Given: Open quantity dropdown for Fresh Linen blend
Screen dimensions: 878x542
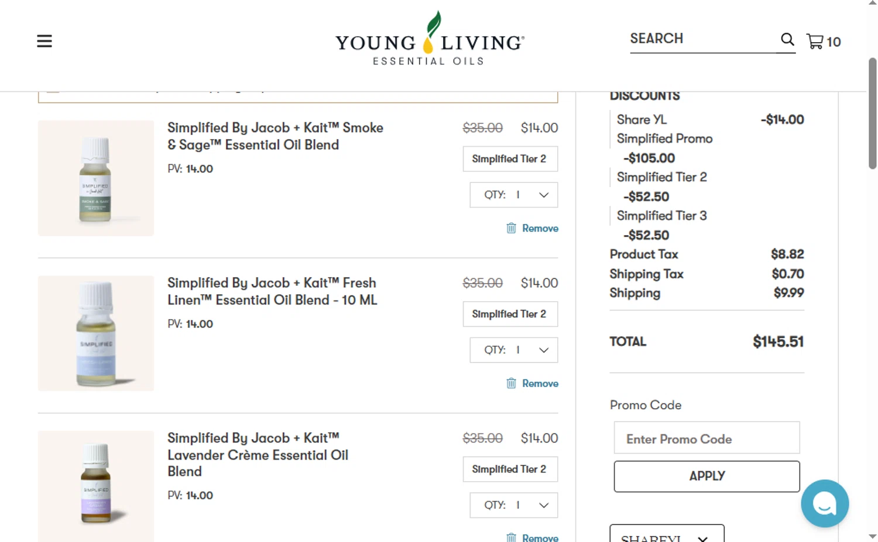Looking at the screenshot, I should (514, 350).
